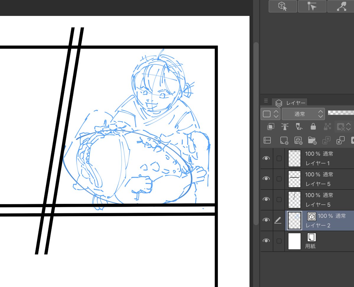
Task: Tick checkbox of dashed-diagonal レイヤー 5
Action: (279, 199)
